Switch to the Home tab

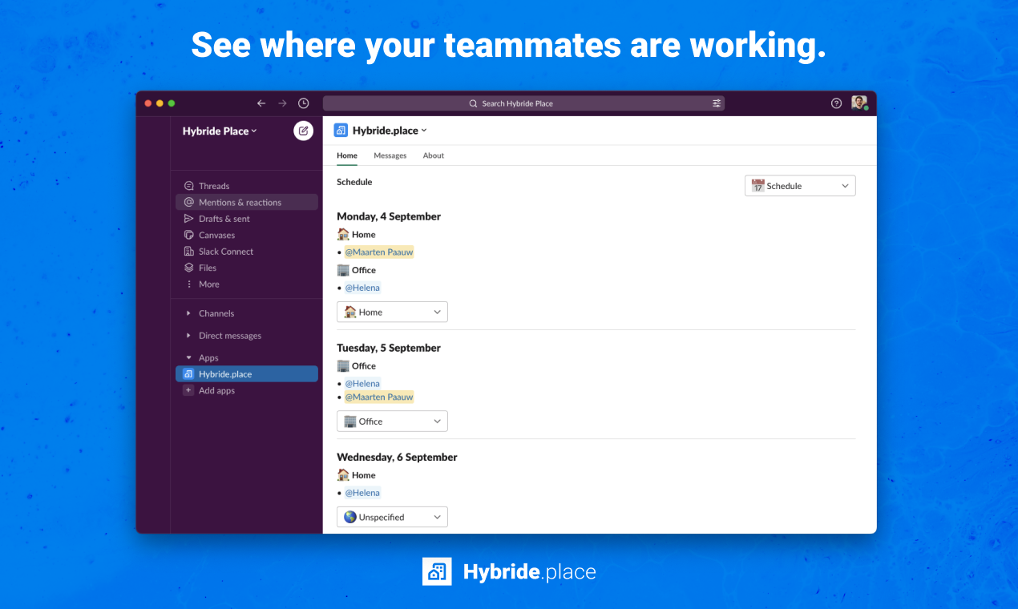[x=347, y=155]
